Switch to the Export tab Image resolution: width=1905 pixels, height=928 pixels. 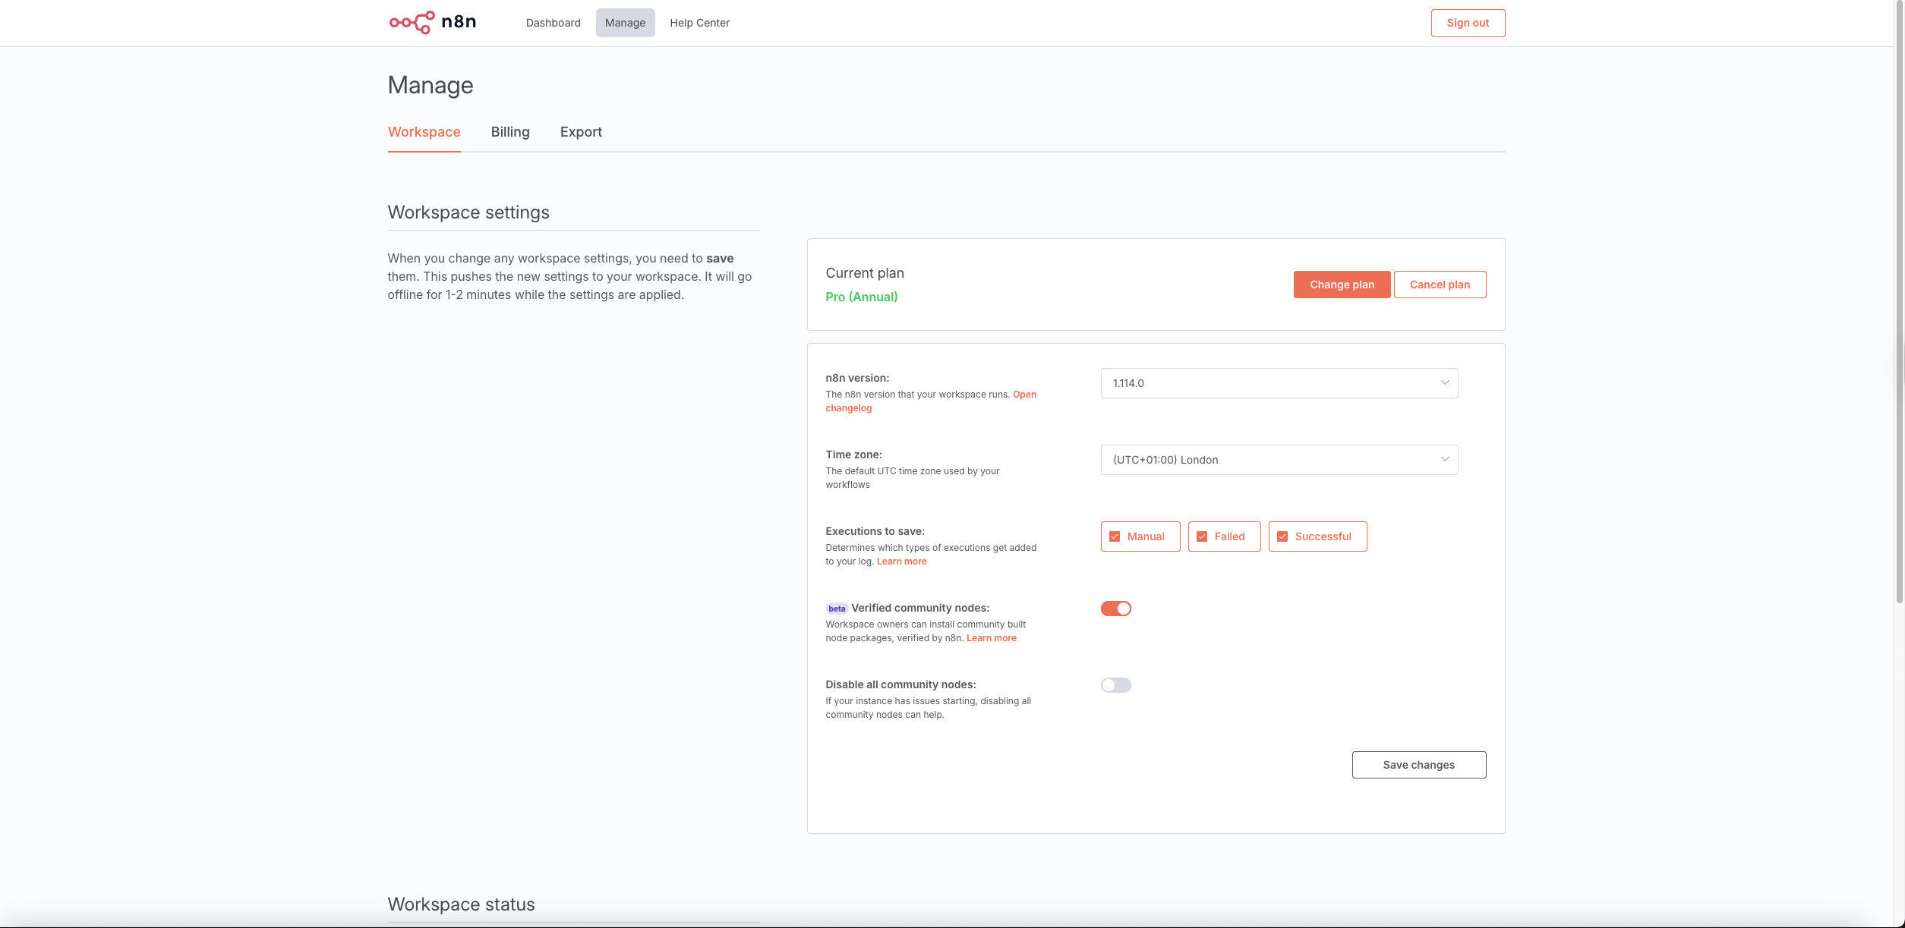[581, 132]
